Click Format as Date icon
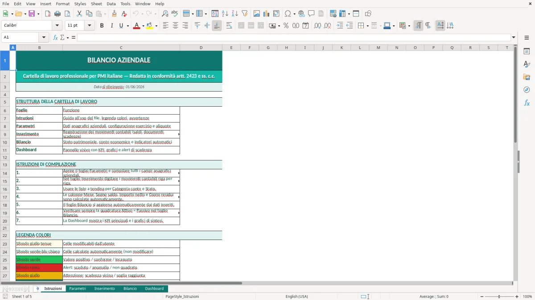 [x=305, y=26]
